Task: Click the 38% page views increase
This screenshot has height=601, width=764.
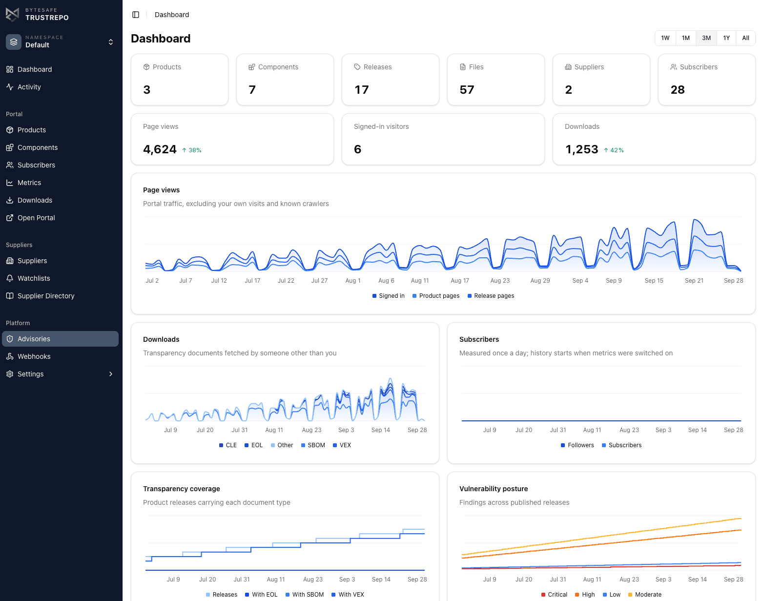Action: (x=192, y=150)
